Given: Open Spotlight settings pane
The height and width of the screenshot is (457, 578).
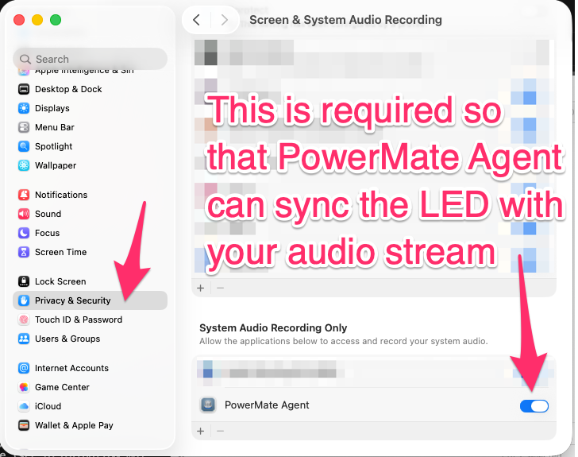Looking at the screenshot, I should [90, 146].
